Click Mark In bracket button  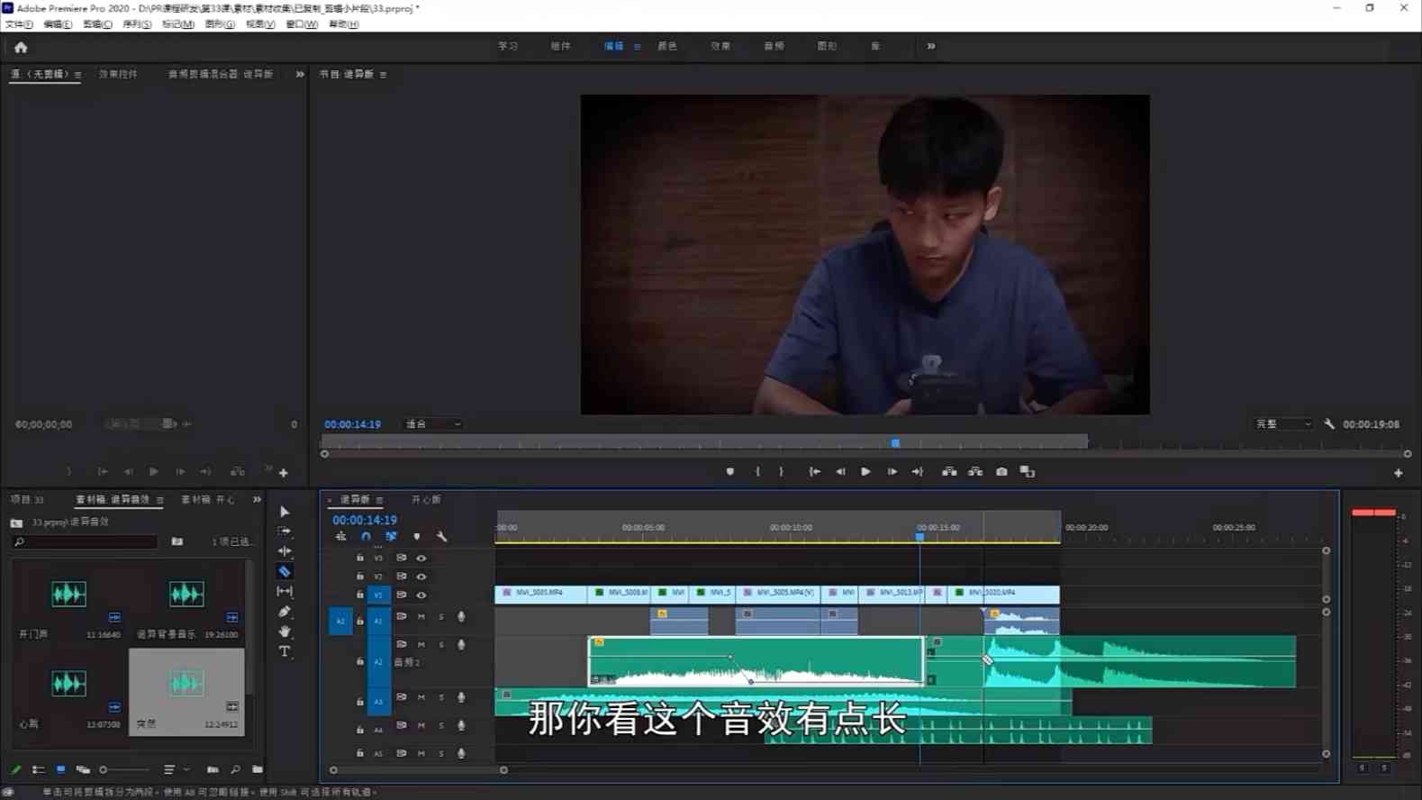pyautogui.click(x=757, y=472)
